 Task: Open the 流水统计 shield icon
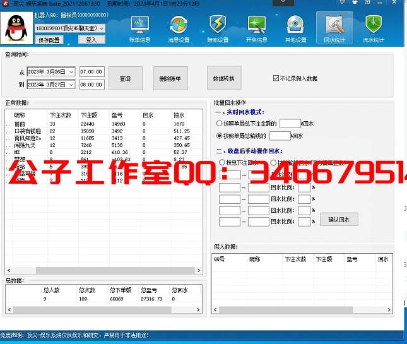(x=374, y=29)
